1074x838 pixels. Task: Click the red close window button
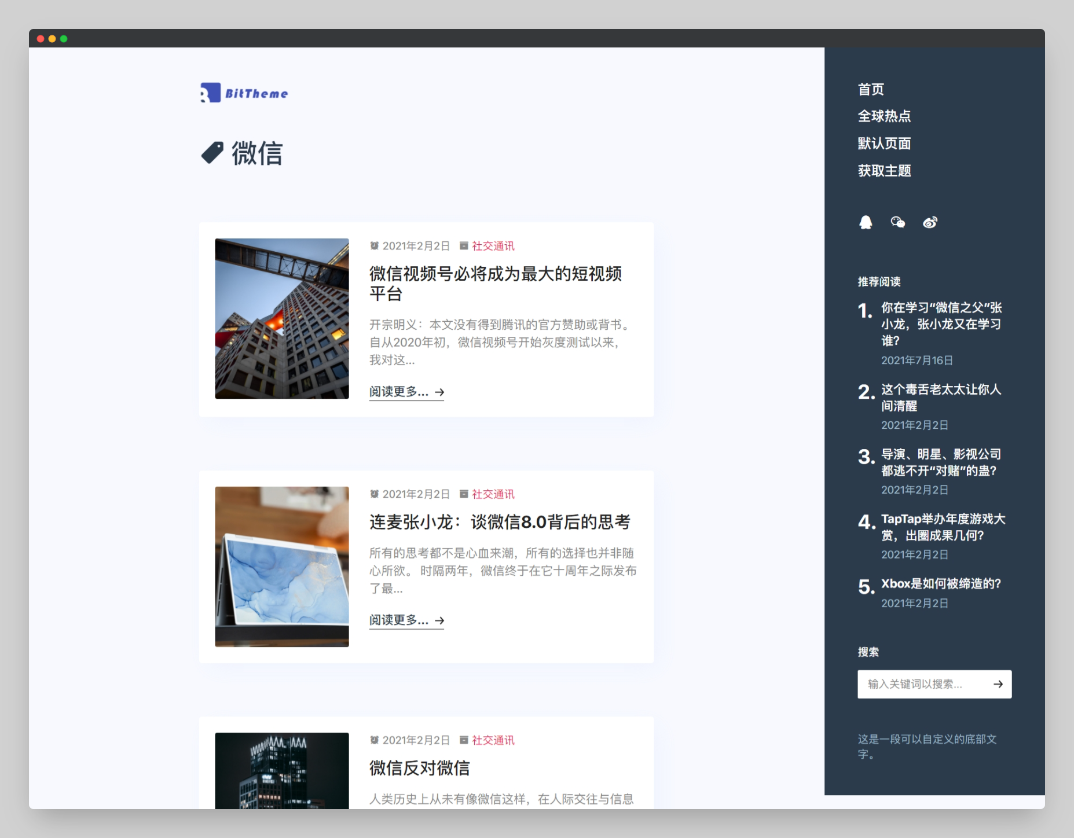pos(41,39)
